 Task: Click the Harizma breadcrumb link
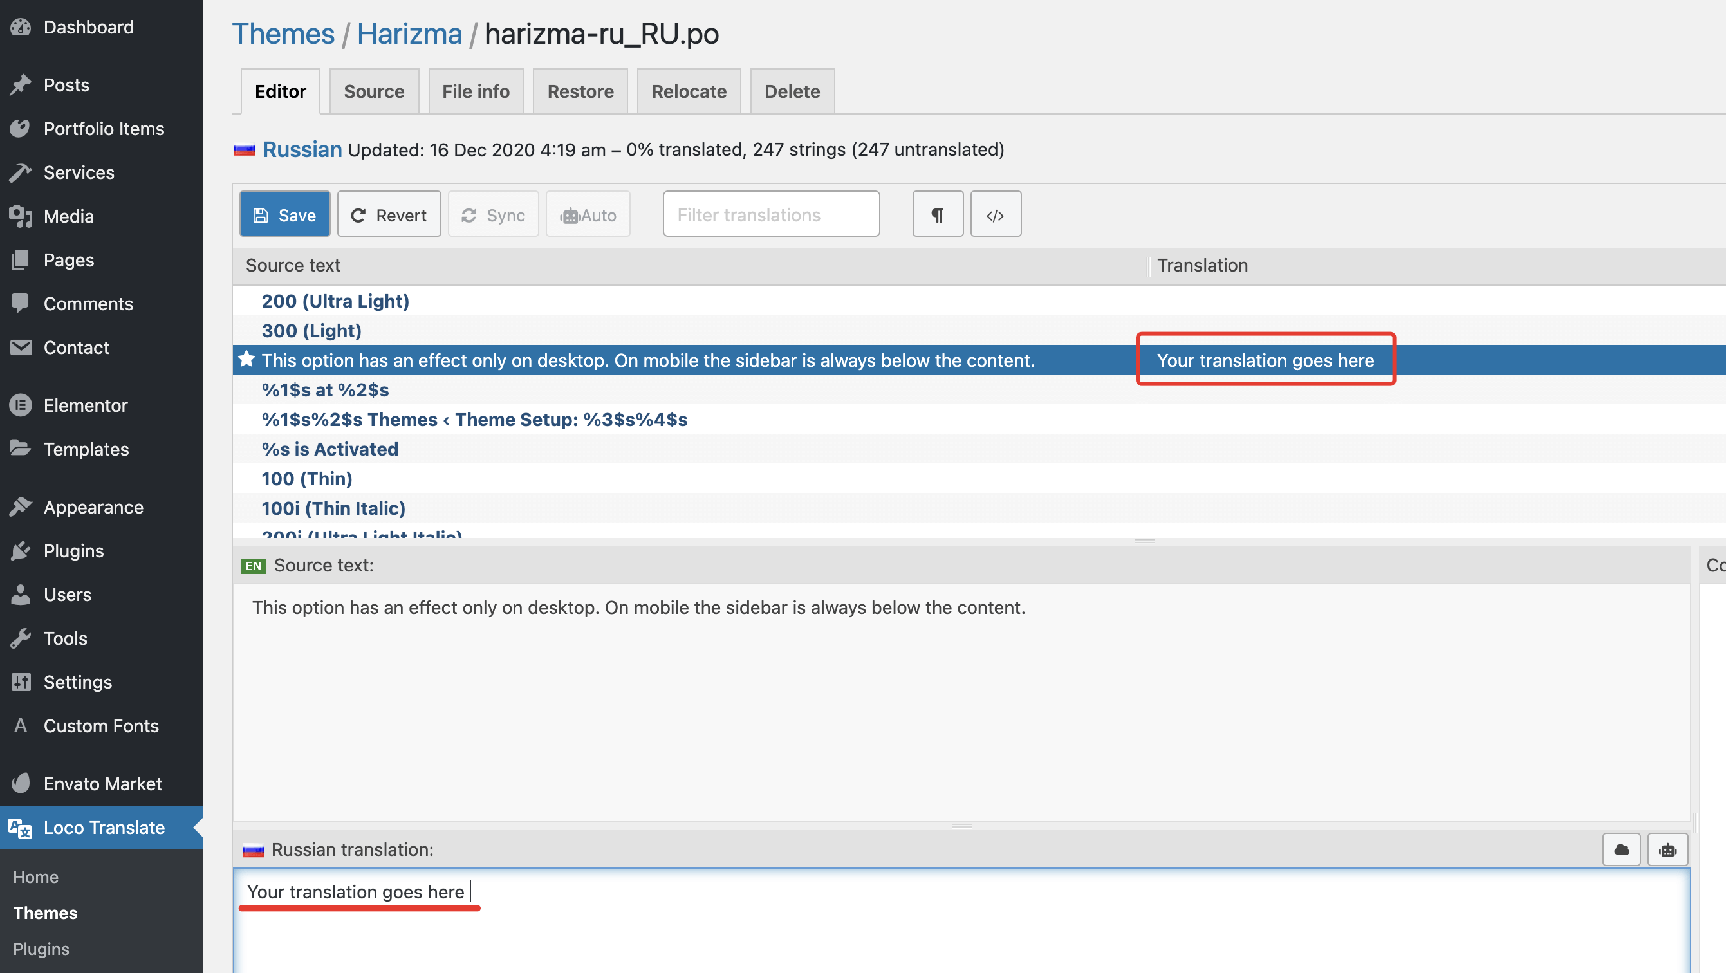click(x=409, y=33)
